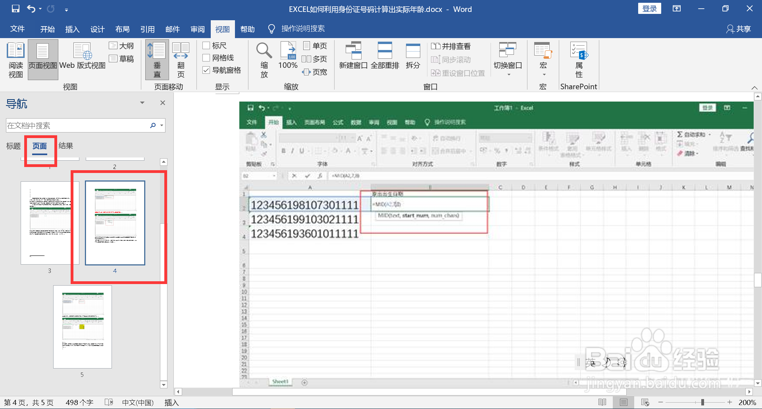Zoom out with minus button
The width and height of the screenshot is (762, 409).
660,402
